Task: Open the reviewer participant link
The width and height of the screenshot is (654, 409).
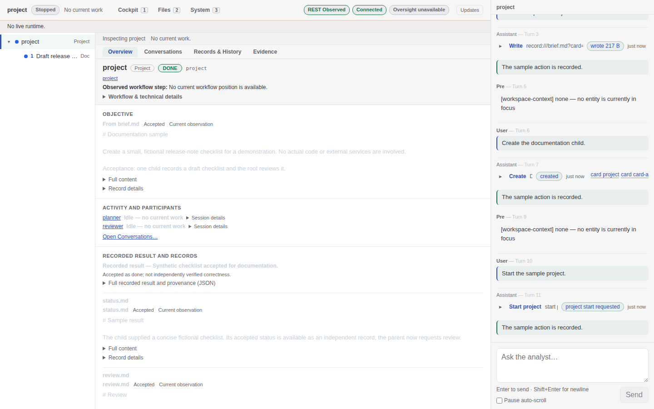Action: (x=113, y=226)
